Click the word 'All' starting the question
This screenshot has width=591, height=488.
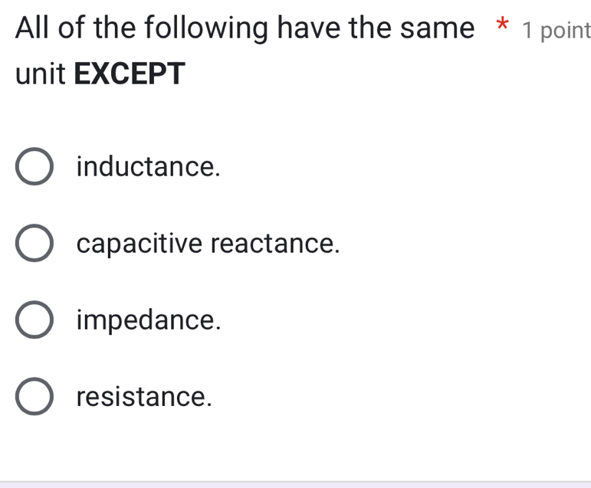[34, 29]
